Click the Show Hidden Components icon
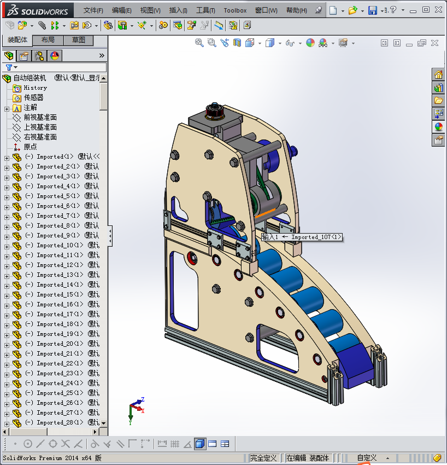The image size is (447, 465). click(108, 26)
